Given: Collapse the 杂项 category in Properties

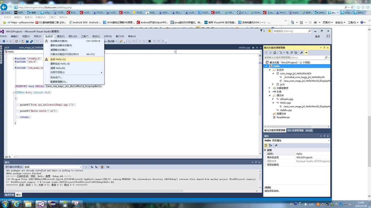Looking at the screenshot, I should (x=265, y=150).
